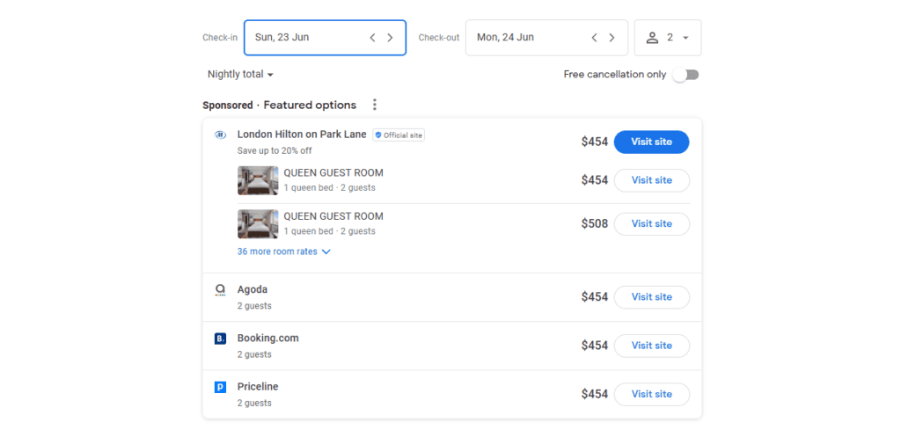Open the guests count dropdown
The width and height of the screenshot is (901, 430).
(x=667, y=38)
